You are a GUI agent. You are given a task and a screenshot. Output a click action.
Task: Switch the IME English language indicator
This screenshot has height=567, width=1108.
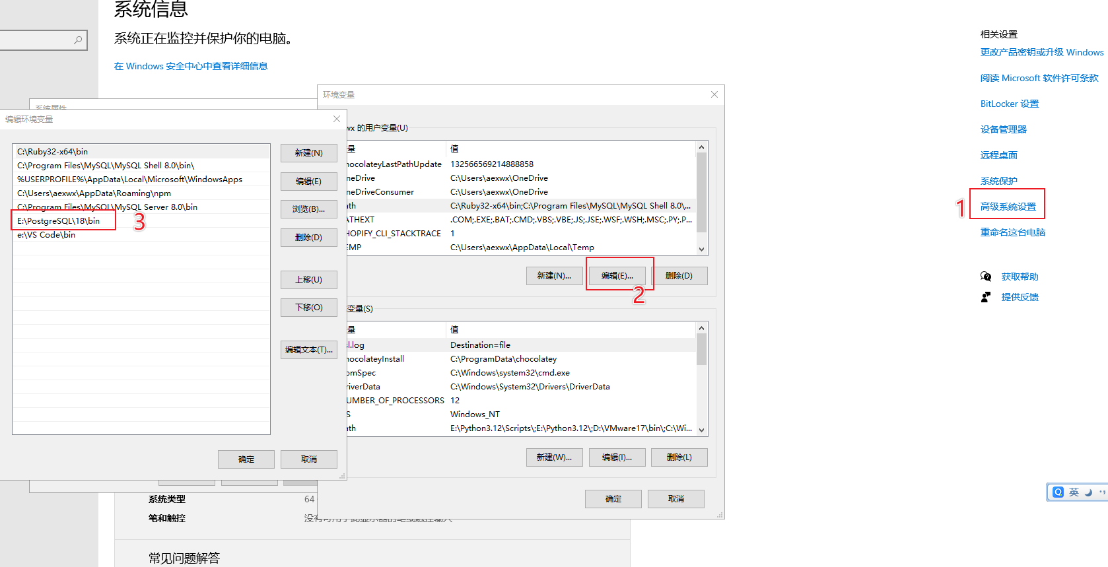click(x=1074, y=492)
